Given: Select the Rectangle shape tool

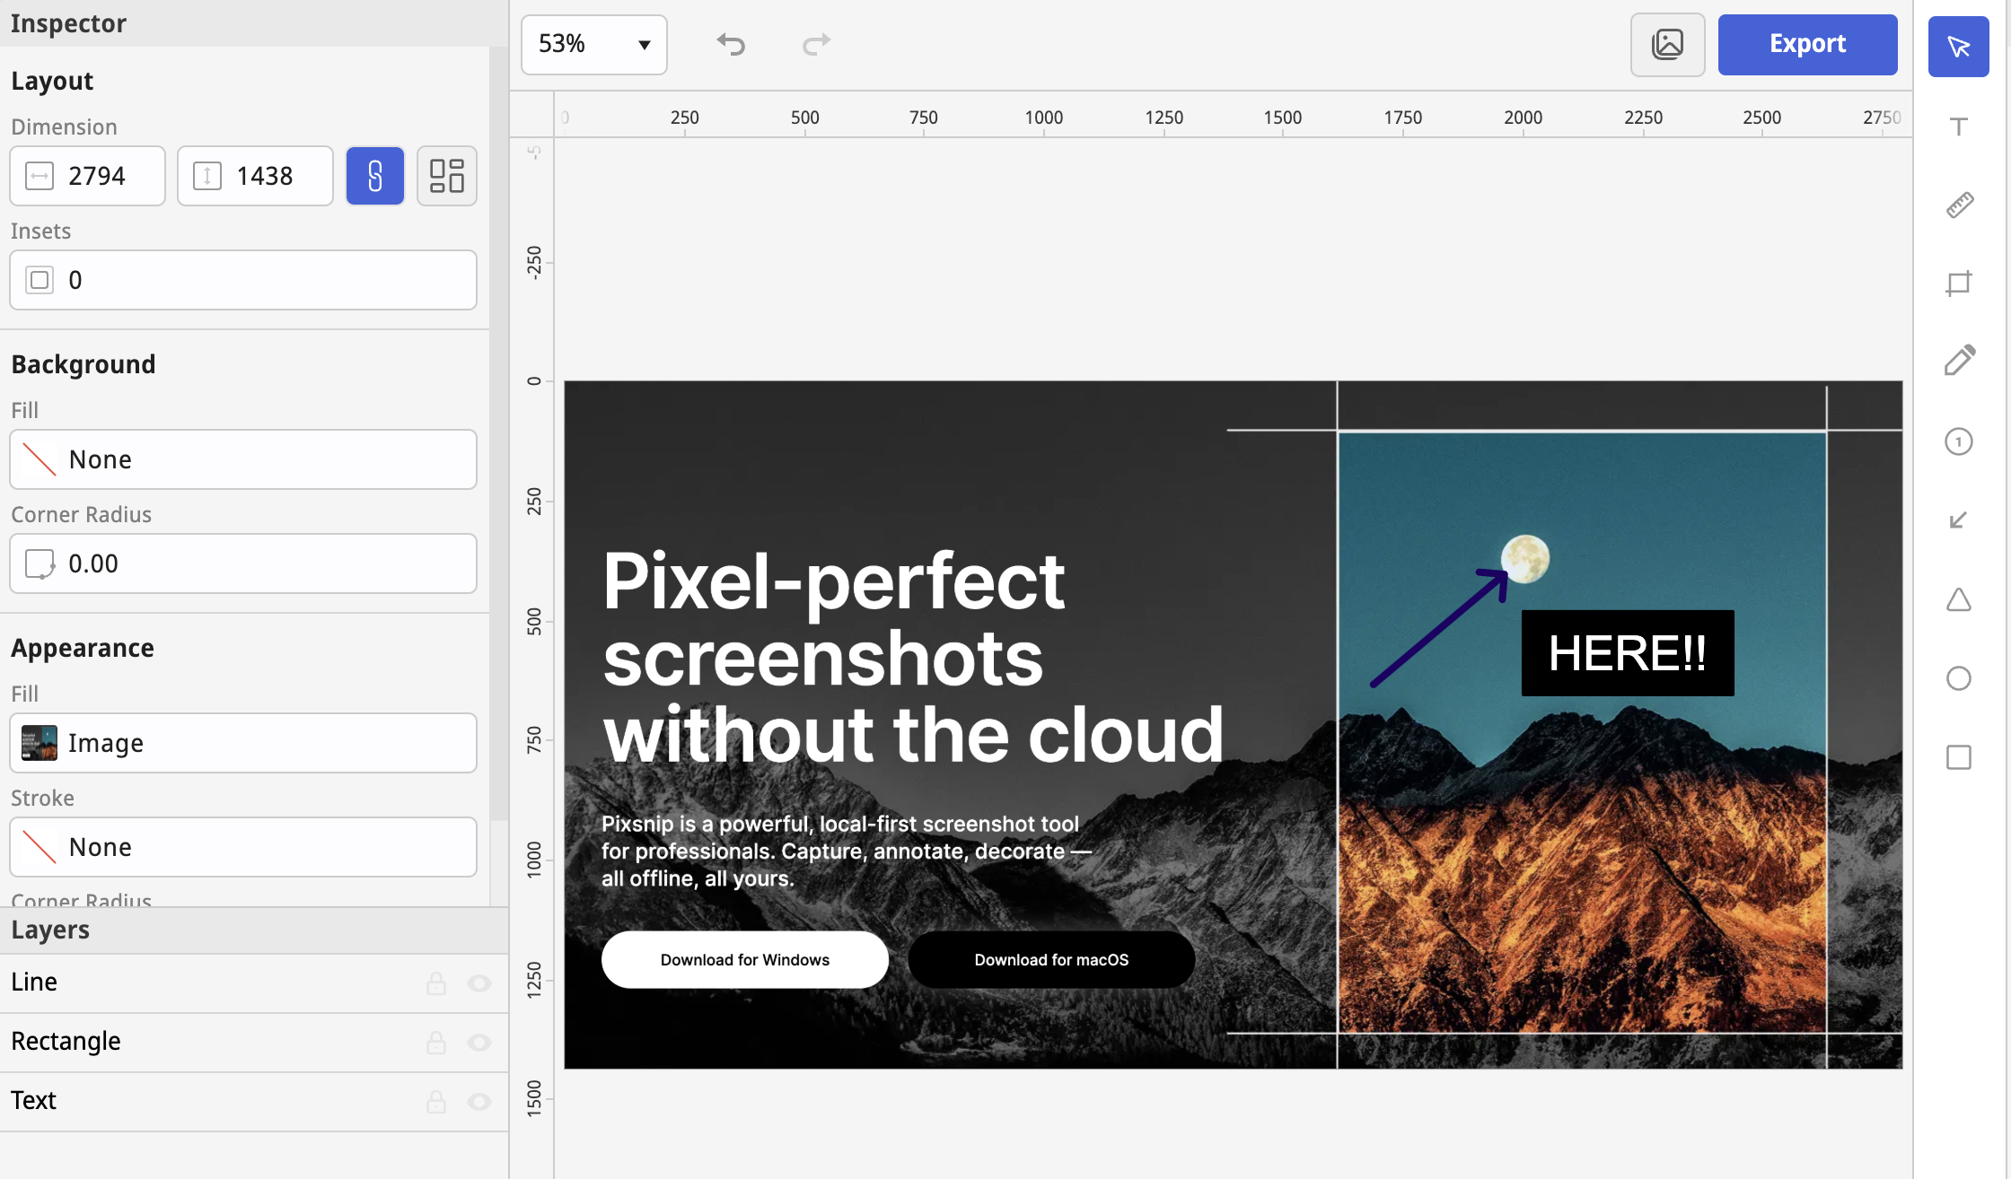Looking at the screenshot, I should [1959, 757].
